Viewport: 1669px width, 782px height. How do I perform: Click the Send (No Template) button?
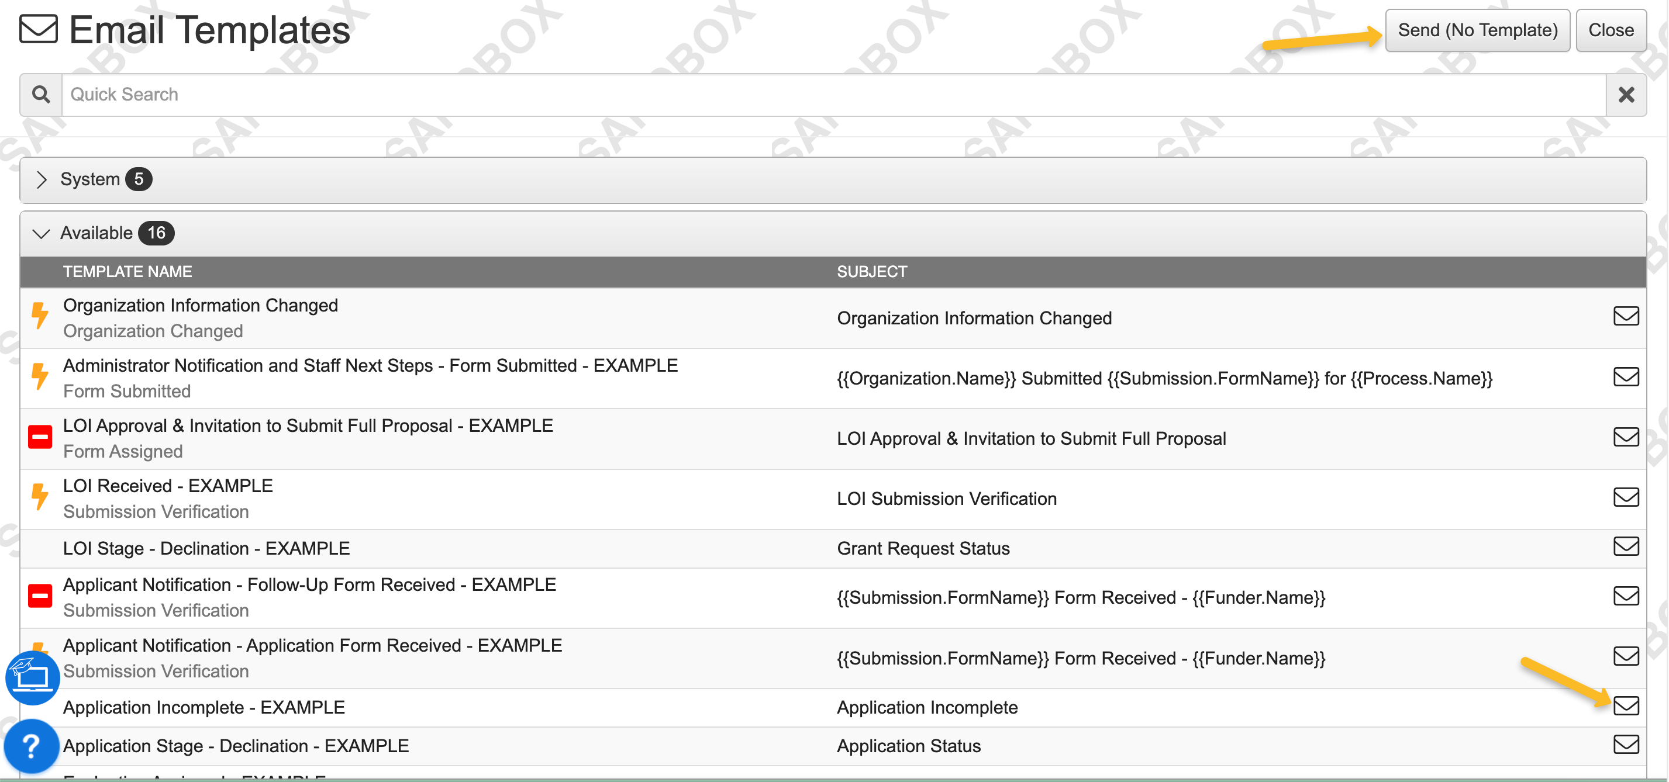1477,29
